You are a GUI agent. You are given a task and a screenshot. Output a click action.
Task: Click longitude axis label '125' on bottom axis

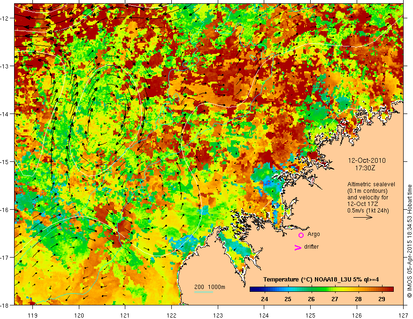311,315
